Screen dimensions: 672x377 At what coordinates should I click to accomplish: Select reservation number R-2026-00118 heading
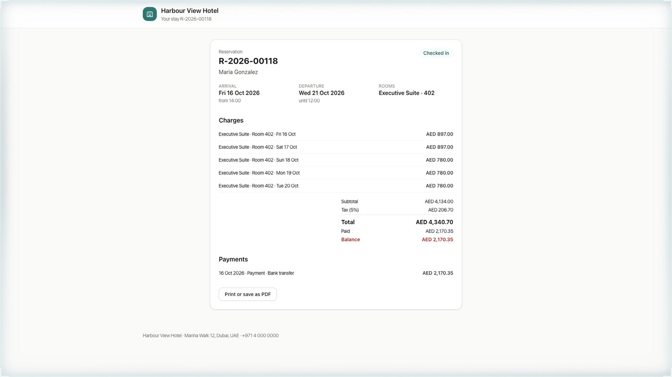point(248,61)
